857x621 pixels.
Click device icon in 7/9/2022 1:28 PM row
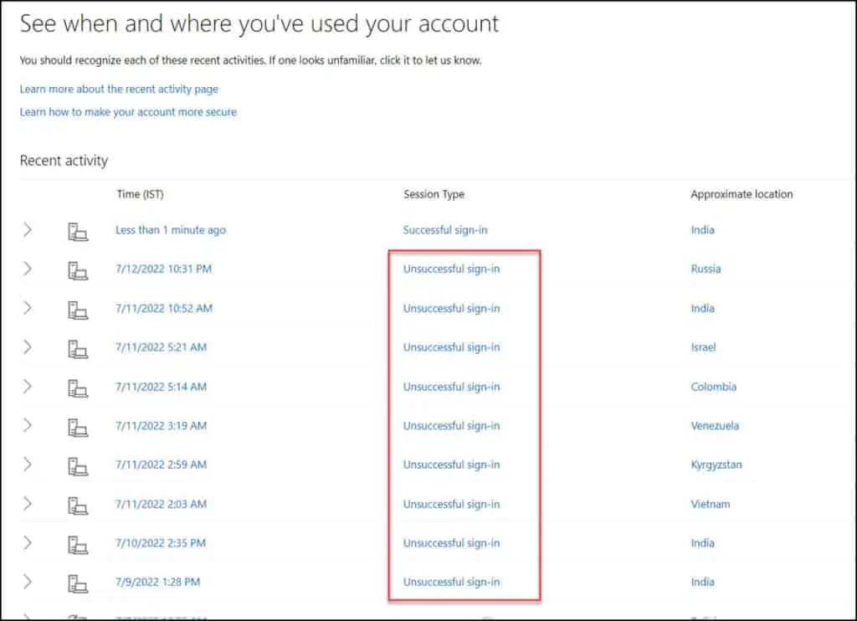78,583
